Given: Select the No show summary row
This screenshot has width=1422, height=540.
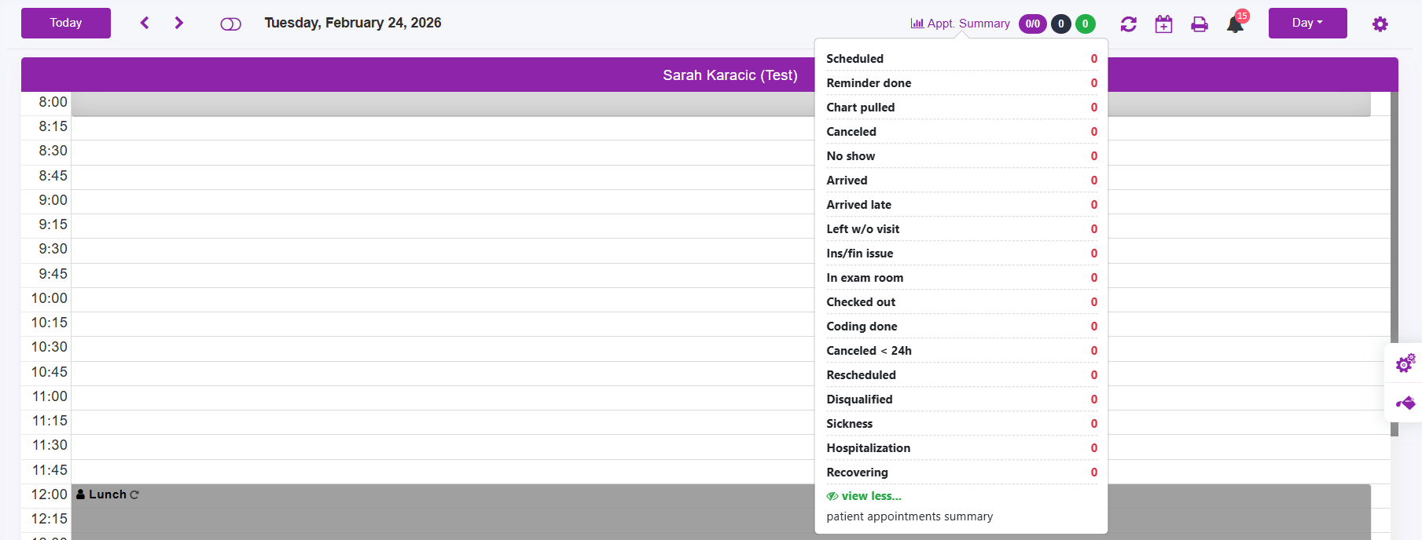Looking at the screenshot, I should tap(961, 156).
